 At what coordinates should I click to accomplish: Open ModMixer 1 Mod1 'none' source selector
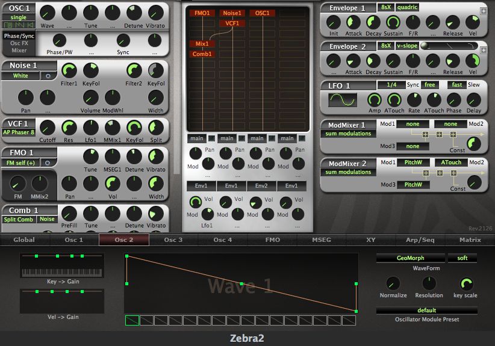tap(412, 124)
